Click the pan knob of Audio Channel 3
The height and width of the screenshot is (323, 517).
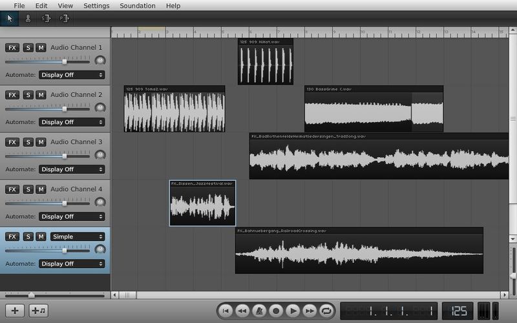click(x=100, y=154)
